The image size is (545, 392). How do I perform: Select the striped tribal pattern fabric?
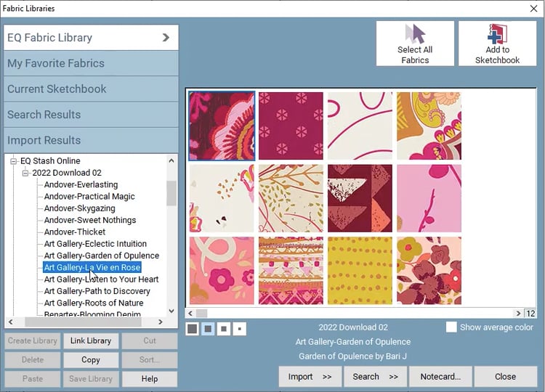291,271
